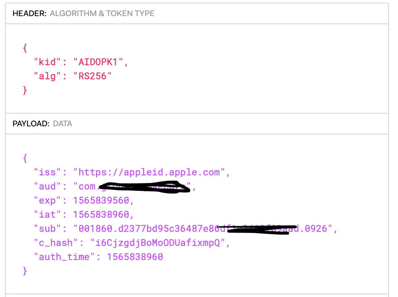Viewport: 398px width, 297px height.
Task: Click the redacted aud value
Action: 132,187
